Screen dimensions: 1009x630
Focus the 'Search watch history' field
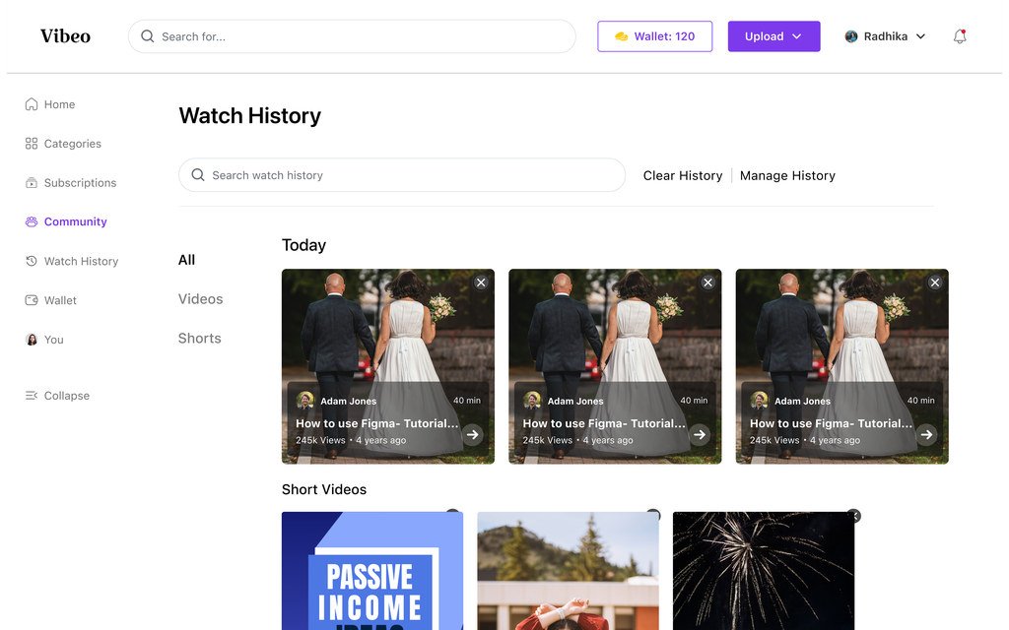[402, 175]
